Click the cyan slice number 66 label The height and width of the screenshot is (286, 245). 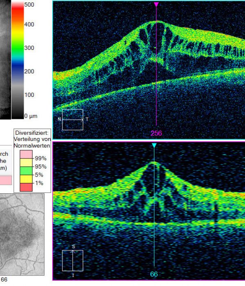pos(154,274)
